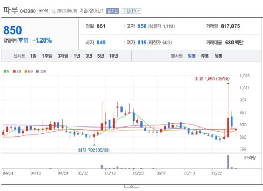The height and width of the screenshot is (191, 263).
Task: Switch to the 월봉 monthly candle chart
Action: coord(218,56)
